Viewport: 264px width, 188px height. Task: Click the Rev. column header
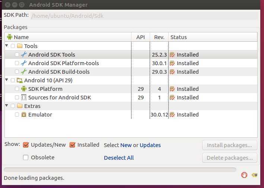pyautogui.click(x=159, y=37)
